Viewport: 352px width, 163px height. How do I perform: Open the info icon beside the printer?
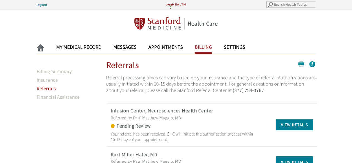point(312,64)
